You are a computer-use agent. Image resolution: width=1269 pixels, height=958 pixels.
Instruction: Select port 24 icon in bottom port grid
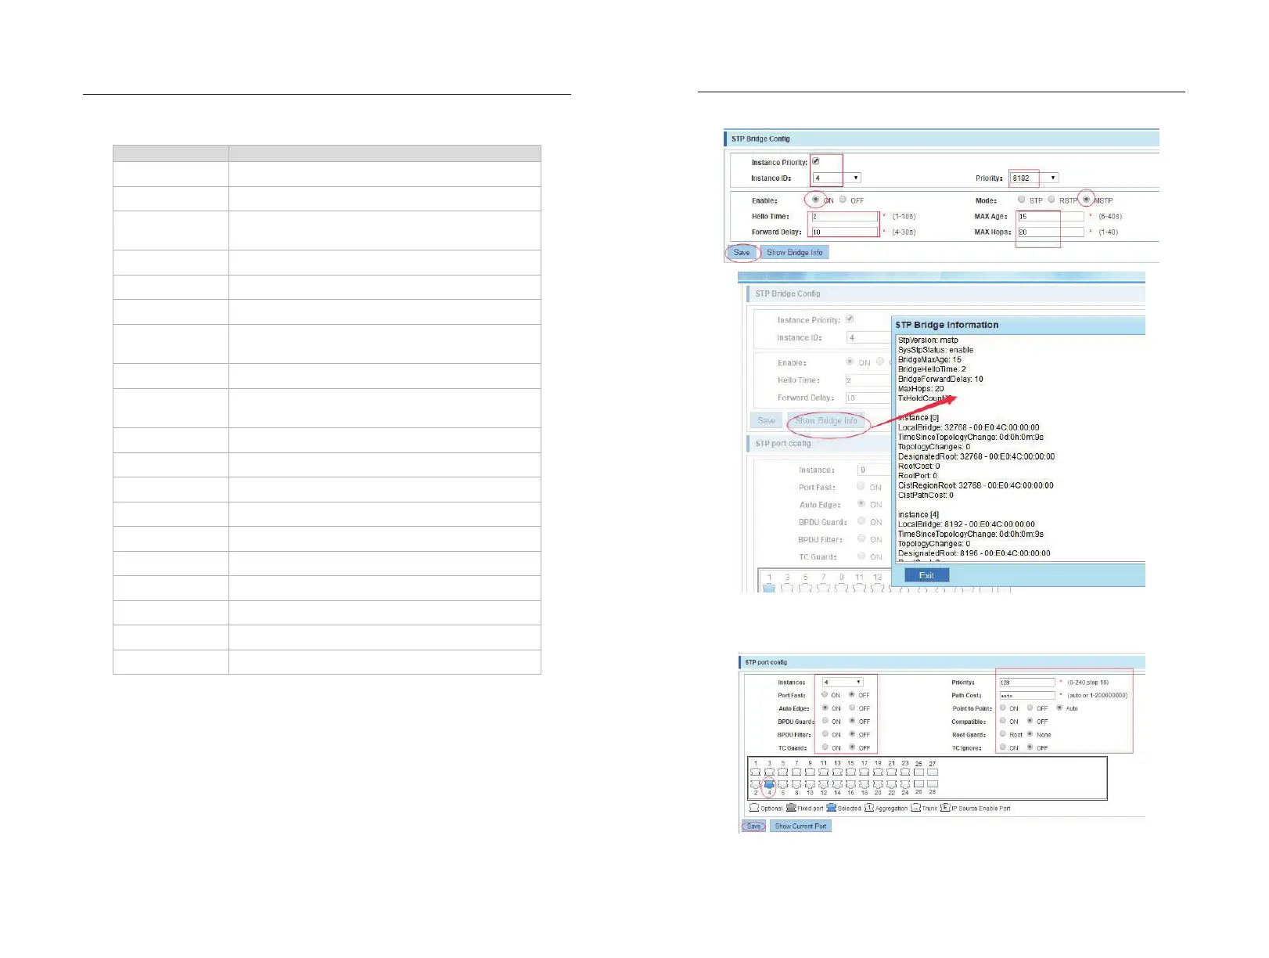pos(905,783)
